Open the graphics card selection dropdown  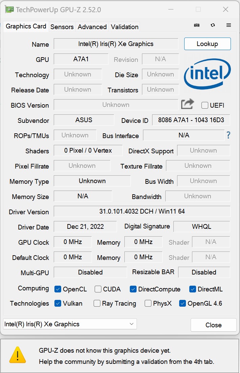[70, 324]
